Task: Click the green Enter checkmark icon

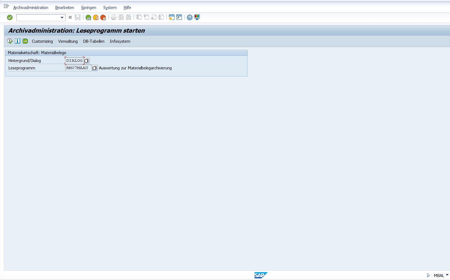Action: click(10, 17)
